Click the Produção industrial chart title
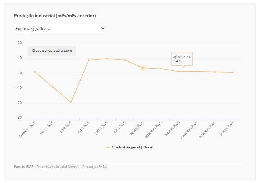The image size is (259, 183). tap(55, 16)
